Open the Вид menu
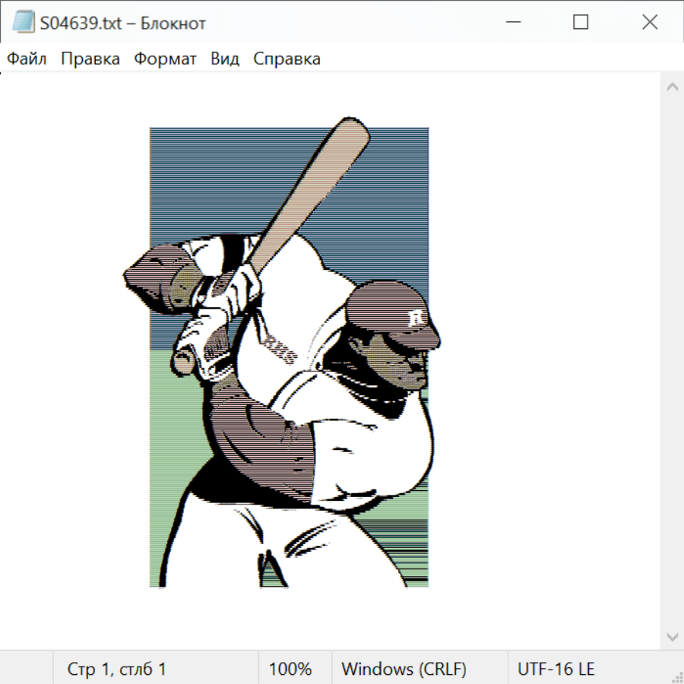684x684 pixels. pyautogui.click(x=225, y=59)
